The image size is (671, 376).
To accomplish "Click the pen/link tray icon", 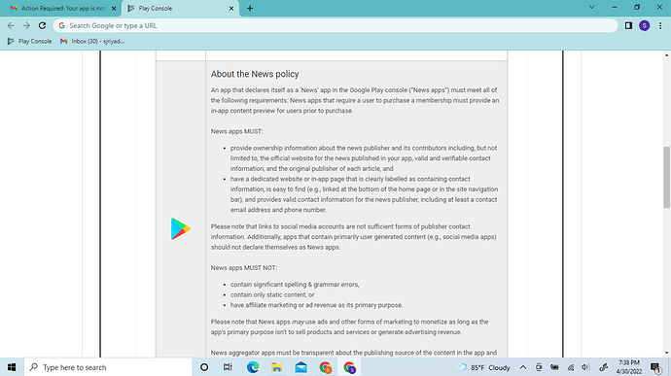I will [x=603, y=367].
